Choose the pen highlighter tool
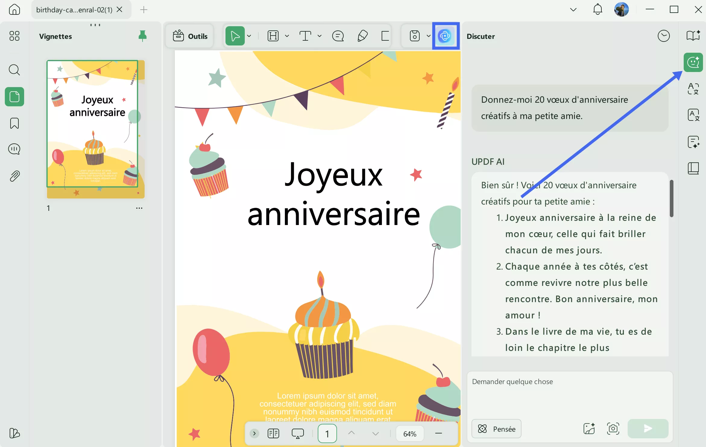The image size is (706, 447). click(362, 36)
